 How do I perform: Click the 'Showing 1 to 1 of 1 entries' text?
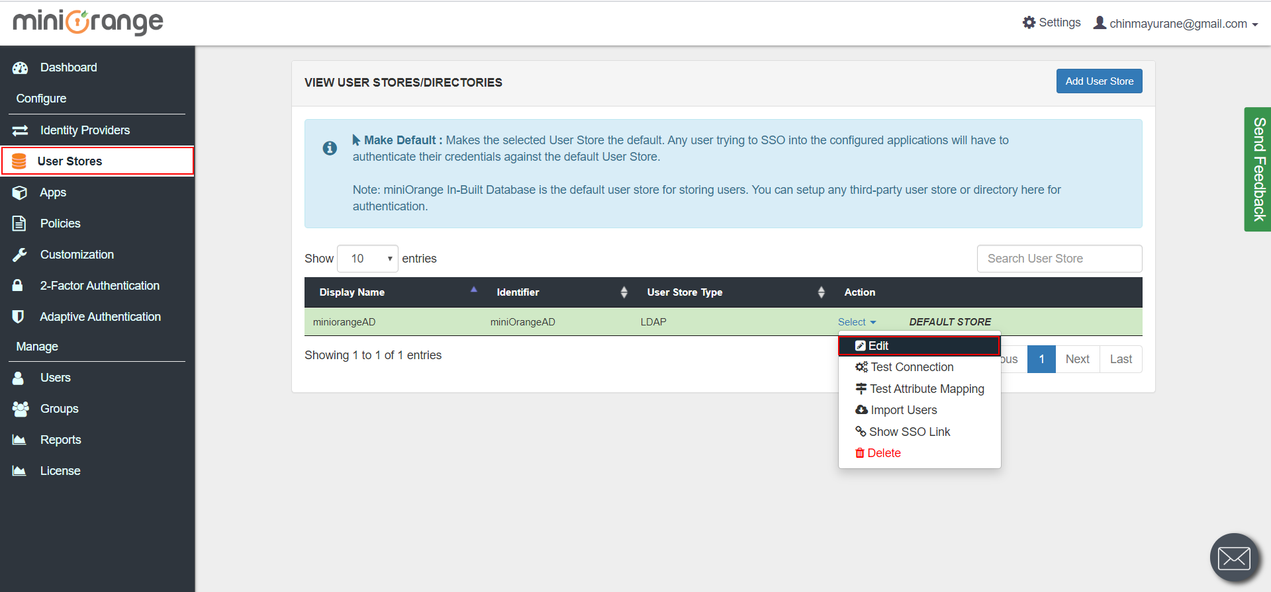pyautogui.click(x=373, y=355)
